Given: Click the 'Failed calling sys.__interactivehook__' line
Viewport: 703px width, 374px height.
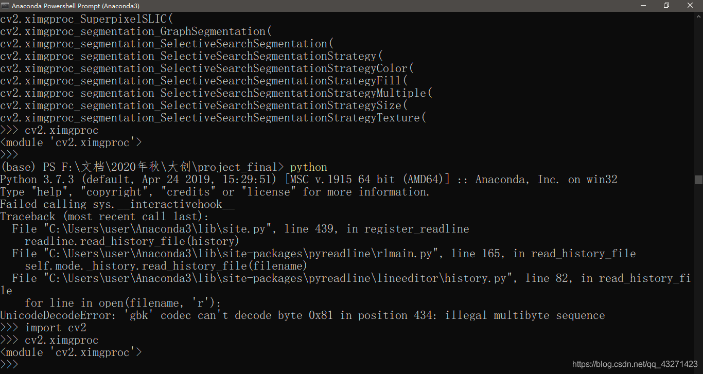Looking at the screenshot, I should pos(117,204).
